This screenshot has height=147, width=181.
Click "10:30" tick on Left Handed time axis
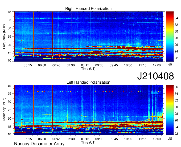coord(128,139)
